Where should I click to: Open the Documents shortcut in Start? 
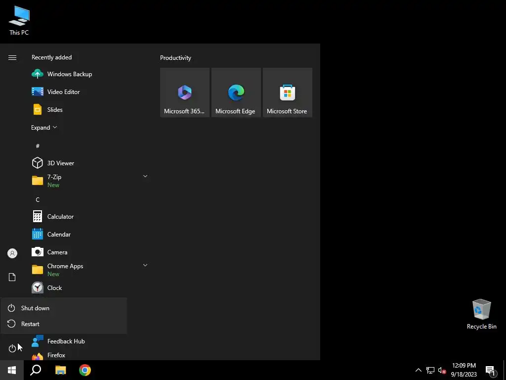coord(12,277)
